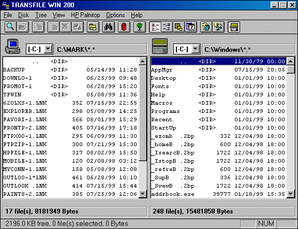
Task: Click the sort by extension icon
Action: (167, 27)
